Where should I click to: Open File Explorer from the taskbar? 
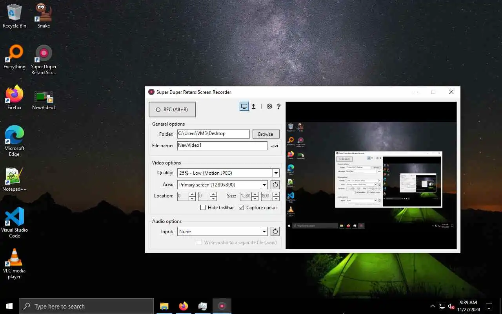164,306
